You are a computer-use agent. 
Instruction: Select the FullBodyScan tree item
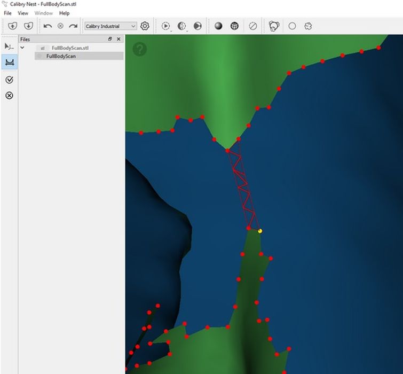(x=61, y=56)
